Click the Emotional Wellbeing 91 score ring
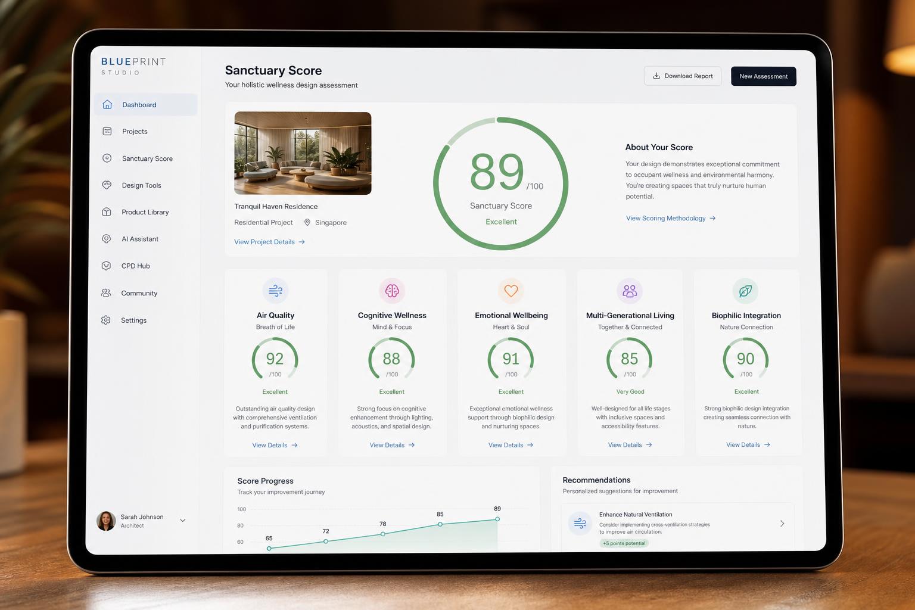 pyautogui.click(x=511, y=359)
